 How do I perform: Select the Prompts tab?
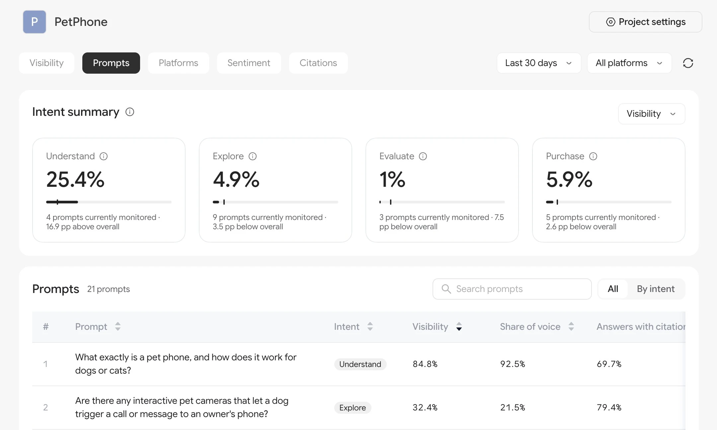[x=111, y=63]
